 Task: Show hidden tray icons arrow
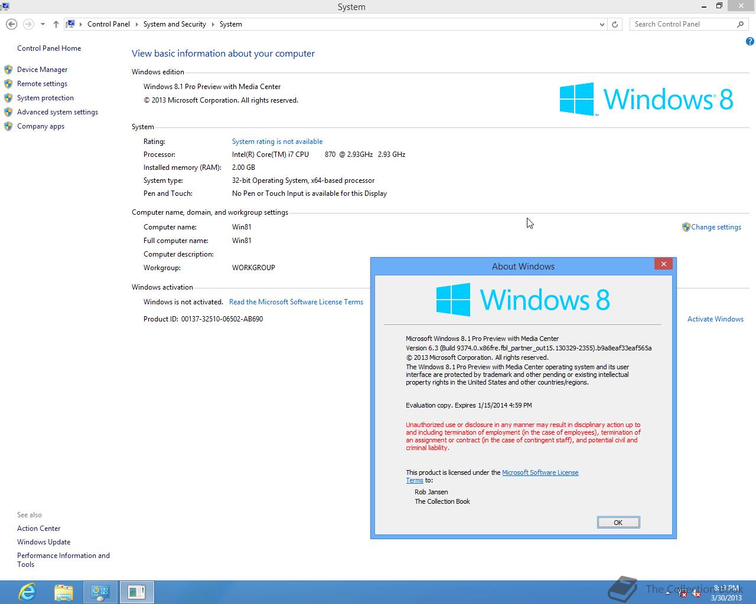(668, 593)
